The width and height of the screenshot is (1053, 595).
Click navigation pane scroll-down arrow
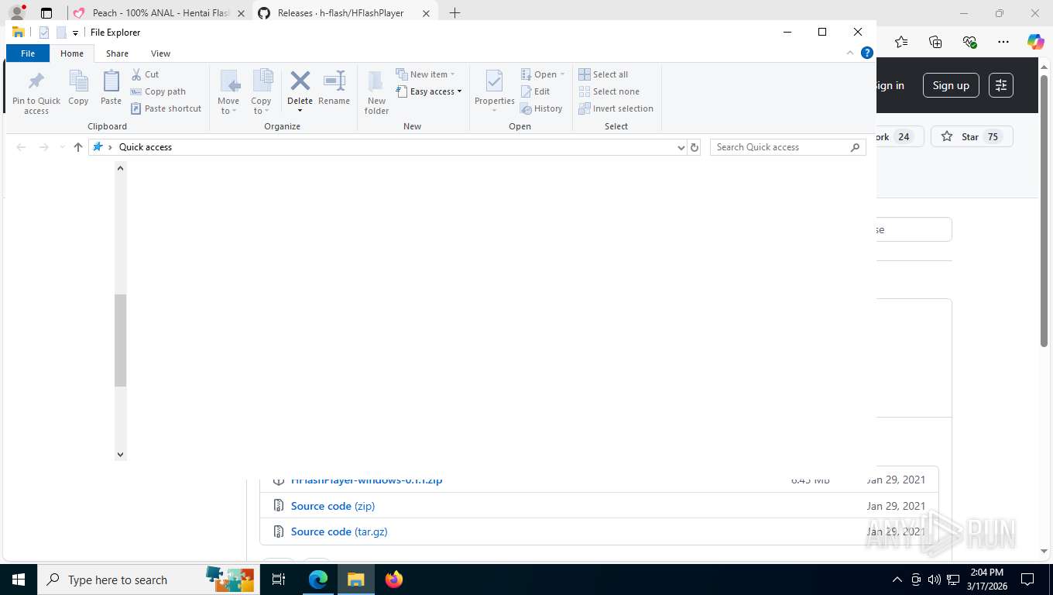(x=120, y=455)
